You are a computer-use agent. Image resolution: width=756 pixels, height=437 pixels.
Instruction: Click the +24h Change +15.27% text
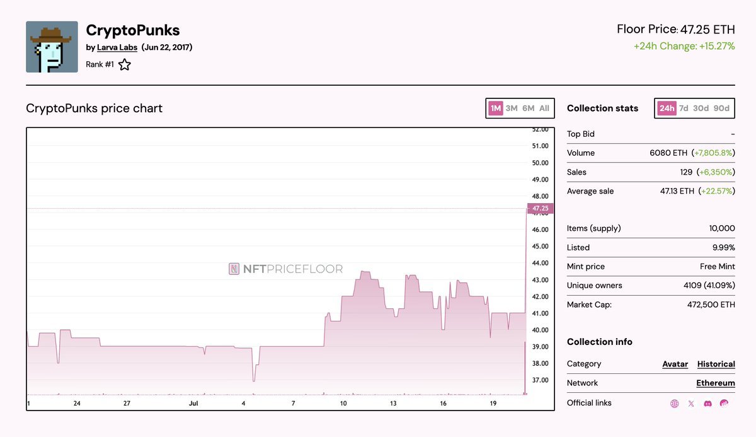(684, 46)
